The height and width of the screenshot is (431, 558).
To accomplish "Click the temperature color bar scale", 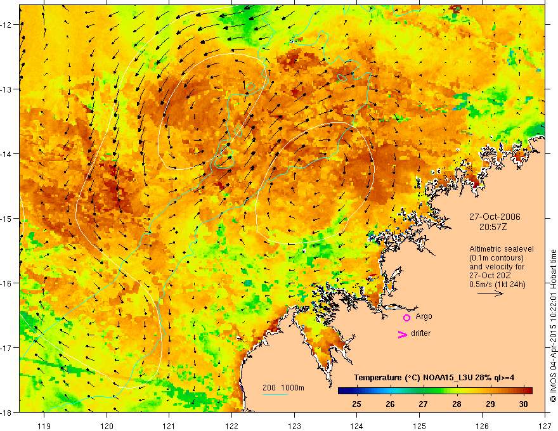I will [x=435, y=390].
